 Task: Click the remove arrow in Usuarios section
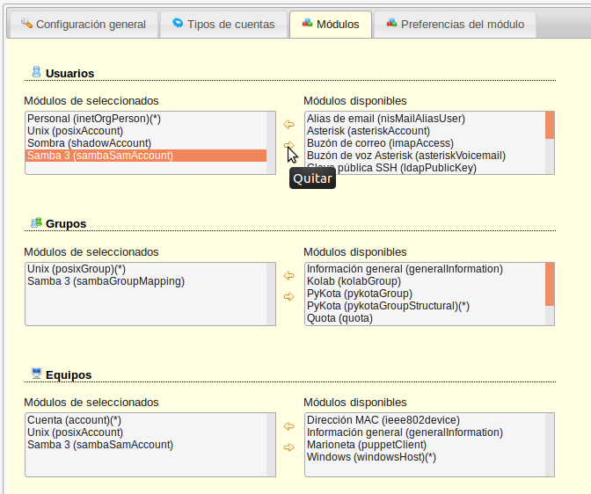click(x=288, y=145)
